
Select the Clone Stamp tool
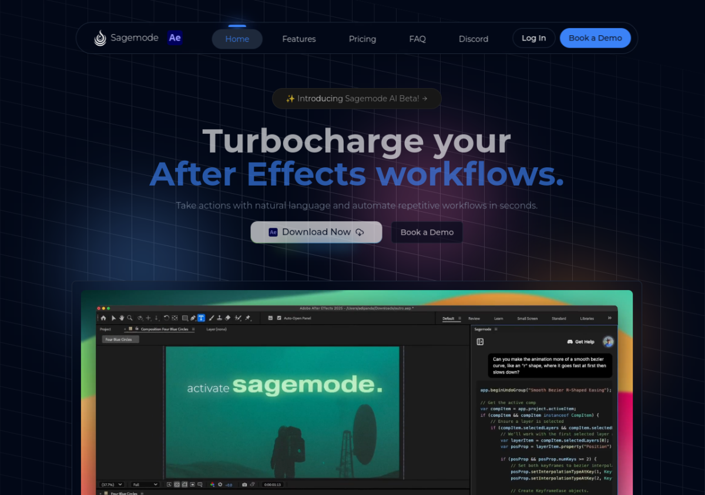220,318
